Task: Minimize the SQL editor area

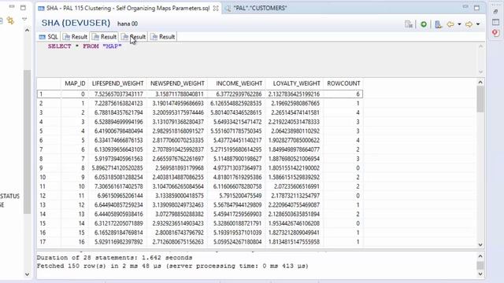Action: coord(465,7)
